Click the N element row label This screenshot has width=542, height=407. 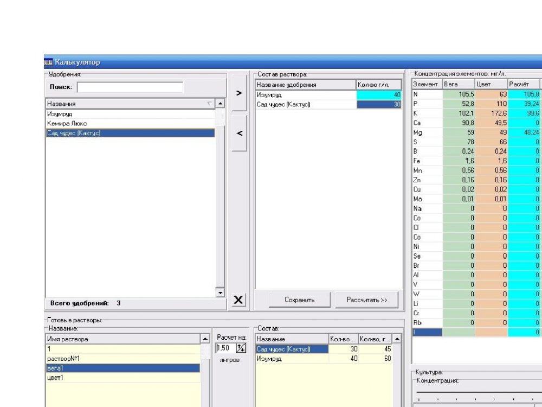[427, 94]
